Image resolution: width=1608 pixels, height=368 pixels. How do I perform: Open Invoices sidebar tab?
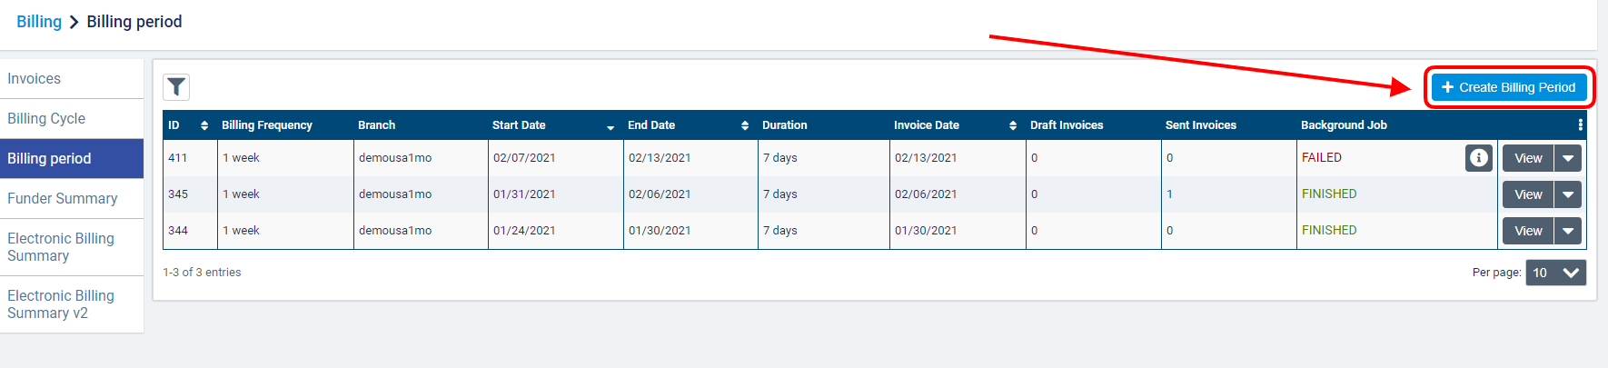tap(35, 79)
